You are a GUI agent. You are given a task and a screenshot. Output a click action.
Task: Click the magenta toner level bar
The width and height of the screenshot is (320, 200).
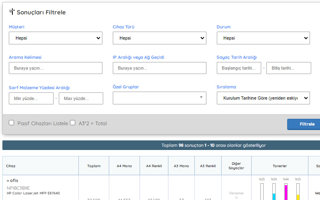tap(286, 192)
